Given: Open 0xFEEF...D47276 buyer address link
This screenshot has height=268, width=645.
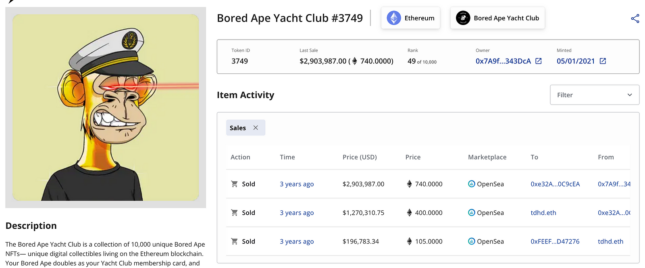Looking at the screenshot, I should point(555,241).
